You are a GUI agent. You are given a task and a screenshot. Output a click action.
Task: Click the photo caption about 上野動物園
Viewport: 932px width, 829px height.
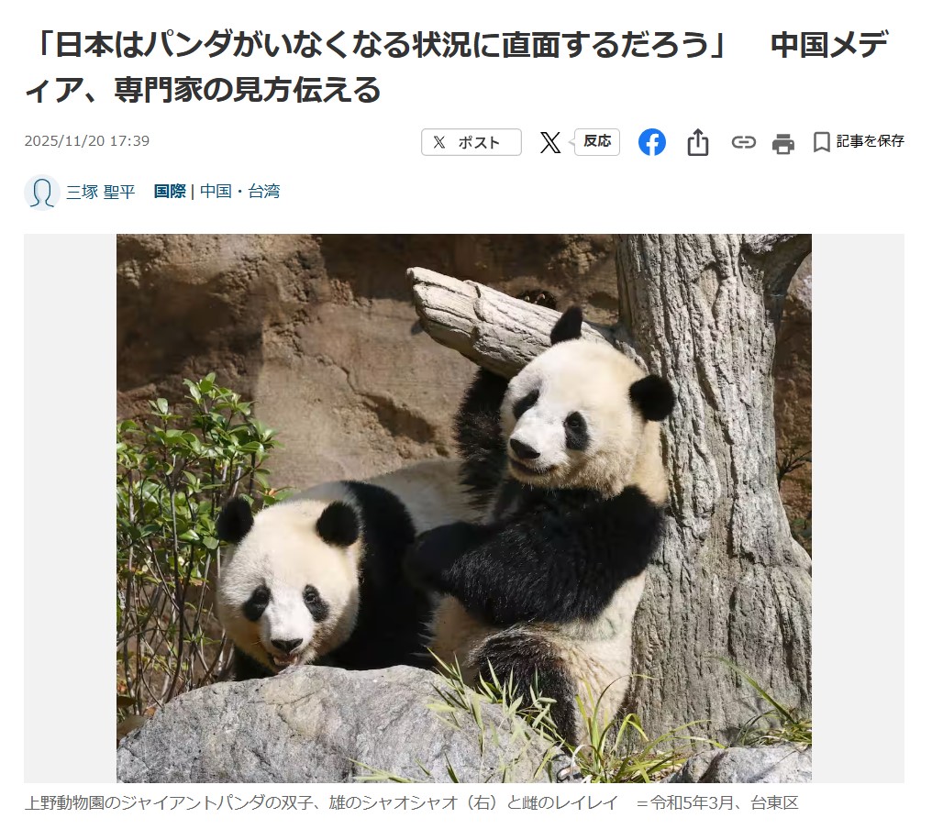[x=411, y=802]
